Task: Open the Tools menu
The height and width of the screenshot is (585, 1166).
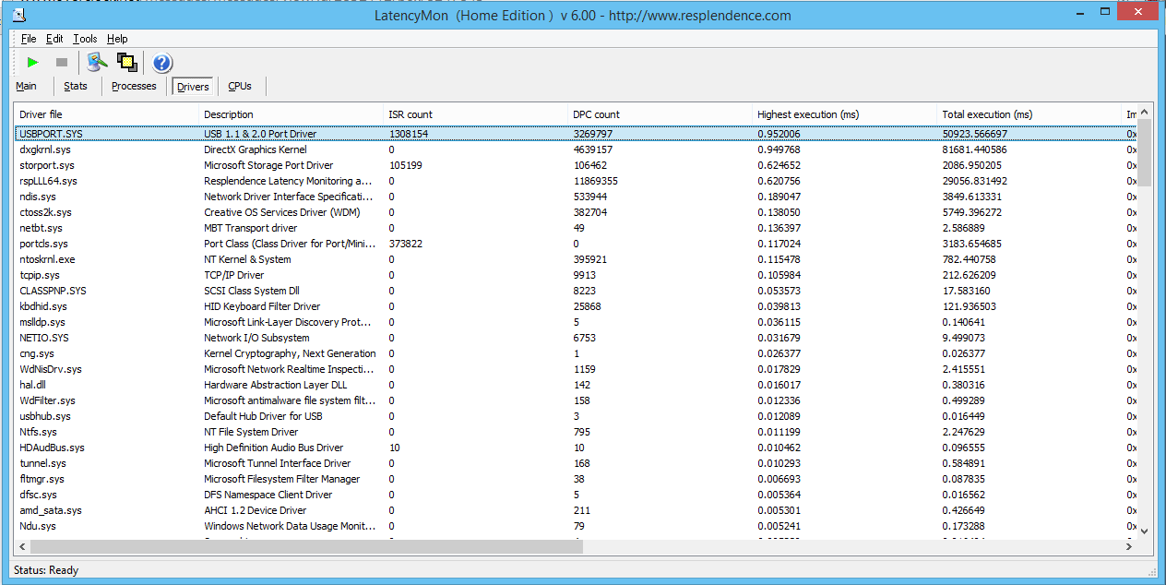Action: pyautogui.click(x=85, y=39)
